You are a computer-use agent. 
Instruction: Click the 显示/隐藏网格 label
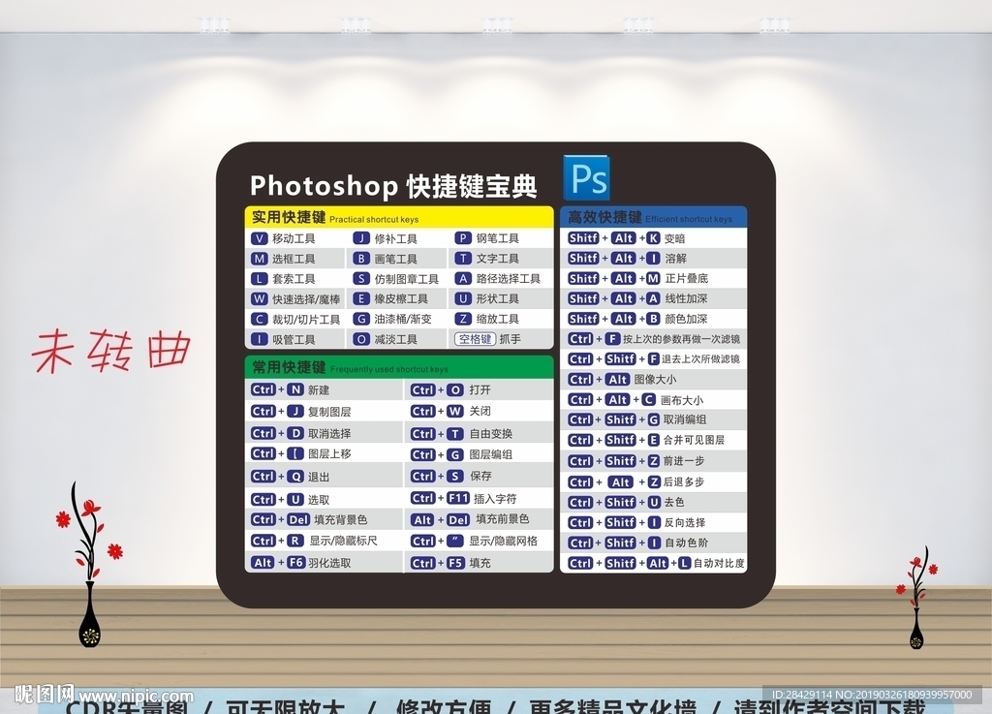click(x=504, y=542)
